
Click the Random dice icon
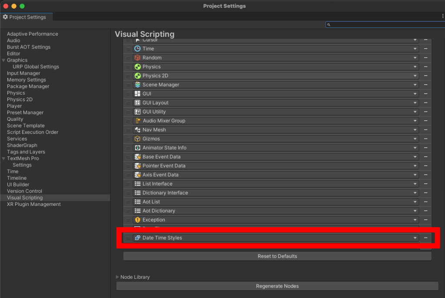coord(137,58)
